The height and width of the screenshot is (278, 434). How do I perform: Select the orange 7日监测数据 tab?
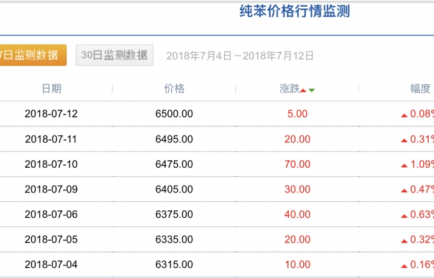coord(33,55)
